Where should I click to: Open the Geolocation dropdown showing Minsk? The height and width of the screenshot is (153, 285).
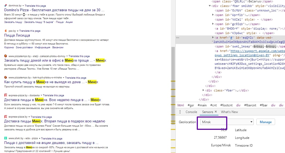227,122
